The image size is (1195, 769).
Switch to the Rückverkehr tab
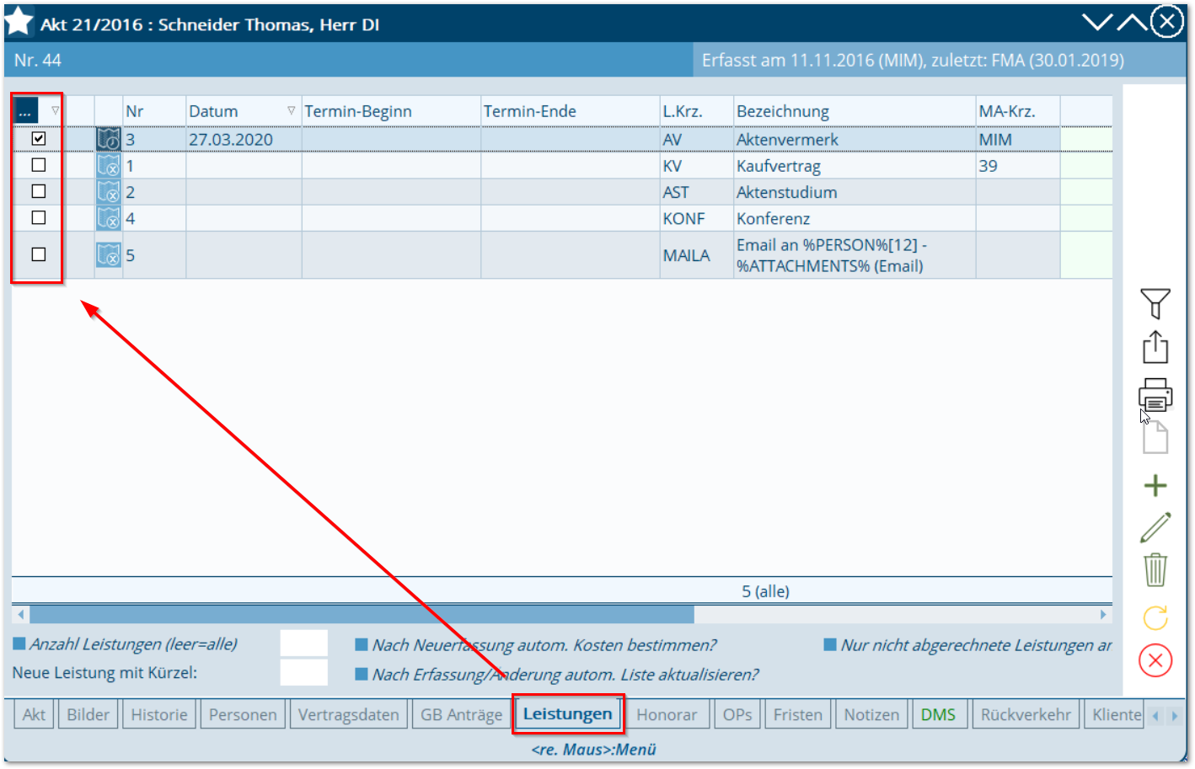[x=1026, y=714]
